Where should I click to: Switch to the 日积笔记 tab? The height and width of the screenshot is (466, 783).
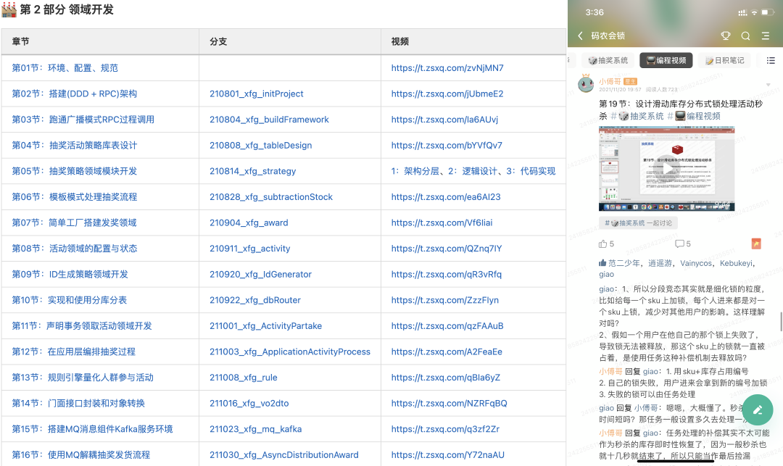pyautogui.click(x=724, y=59)
